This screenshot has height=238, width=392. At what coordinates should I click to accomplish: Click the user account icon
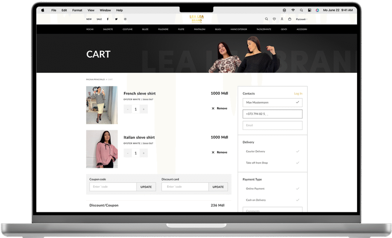pos(282,19)
